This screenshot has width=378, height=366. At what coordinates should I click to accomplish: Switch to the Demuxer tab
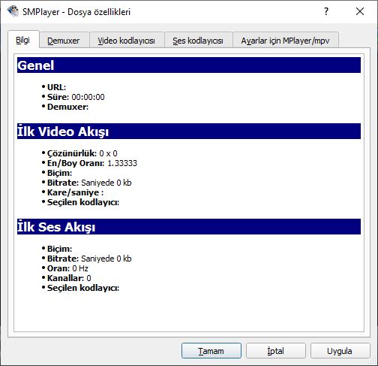(x=64, y=41)
